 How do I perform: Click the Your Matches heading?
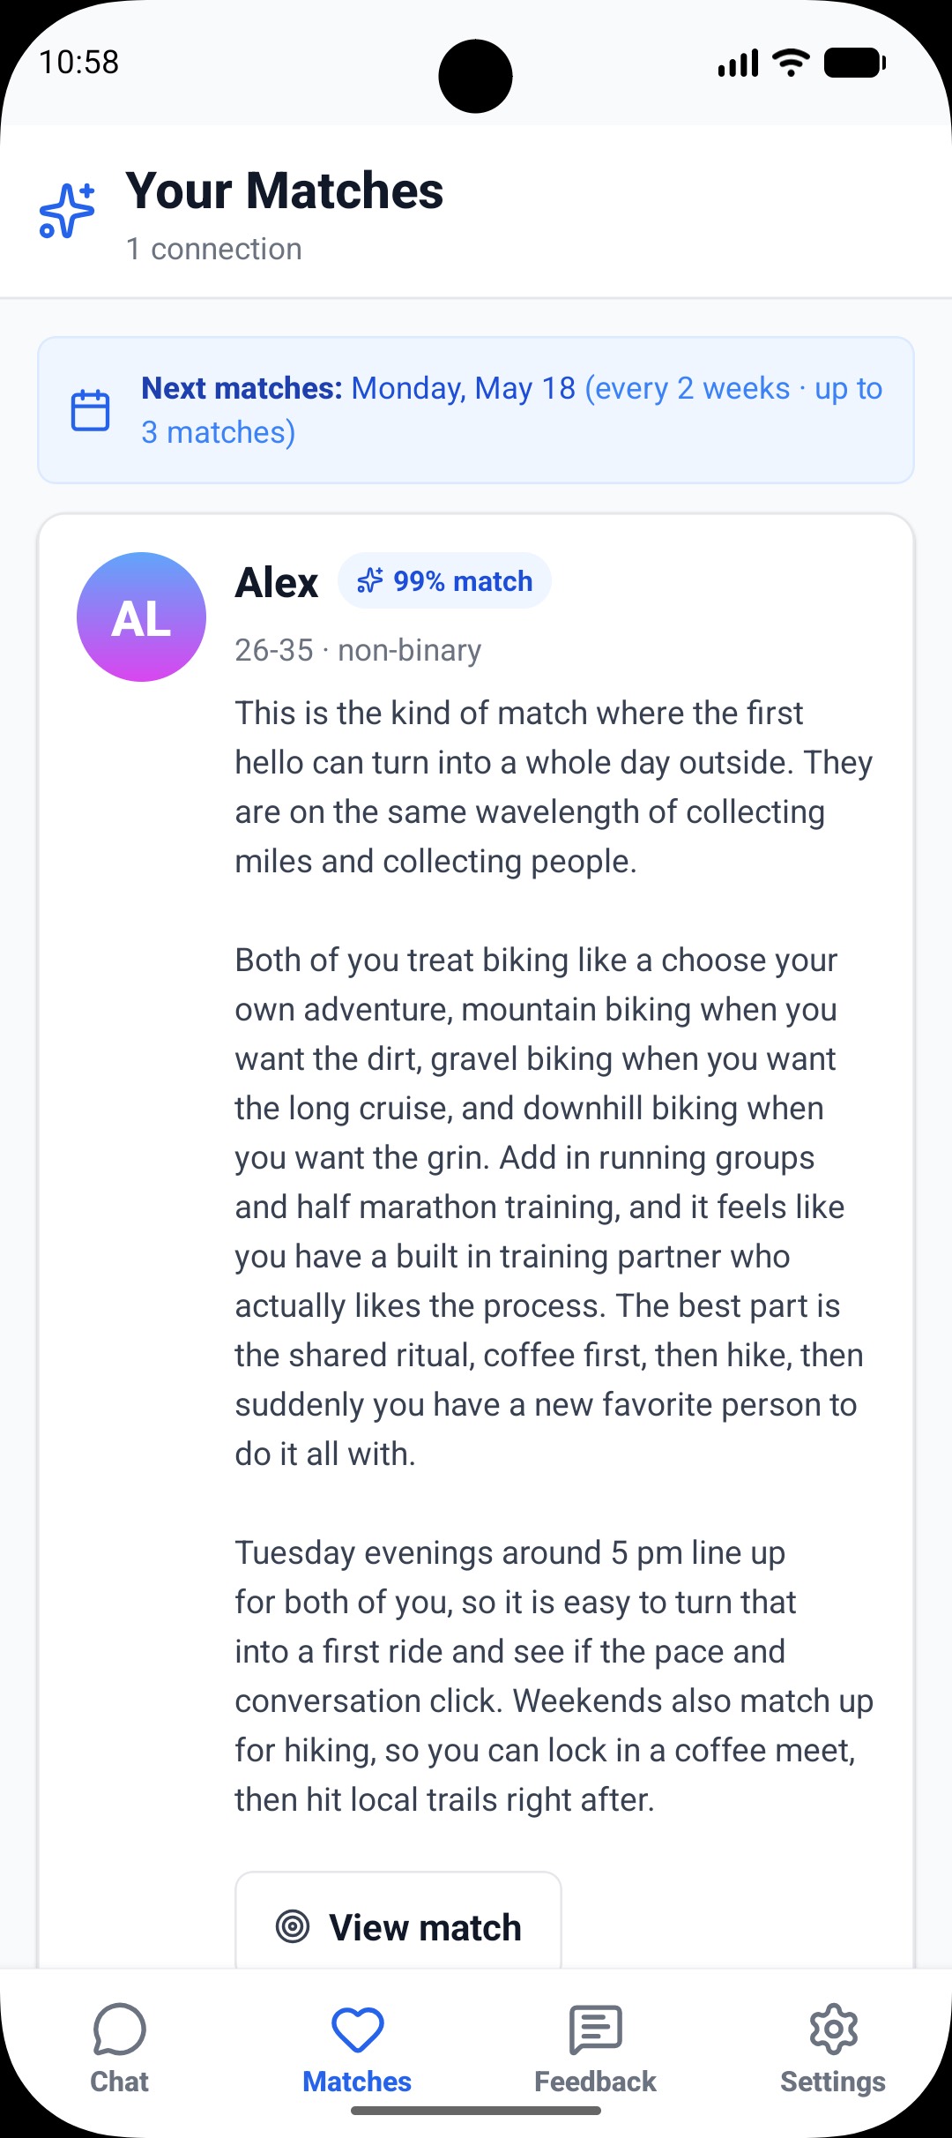click(x=285, y=191)
